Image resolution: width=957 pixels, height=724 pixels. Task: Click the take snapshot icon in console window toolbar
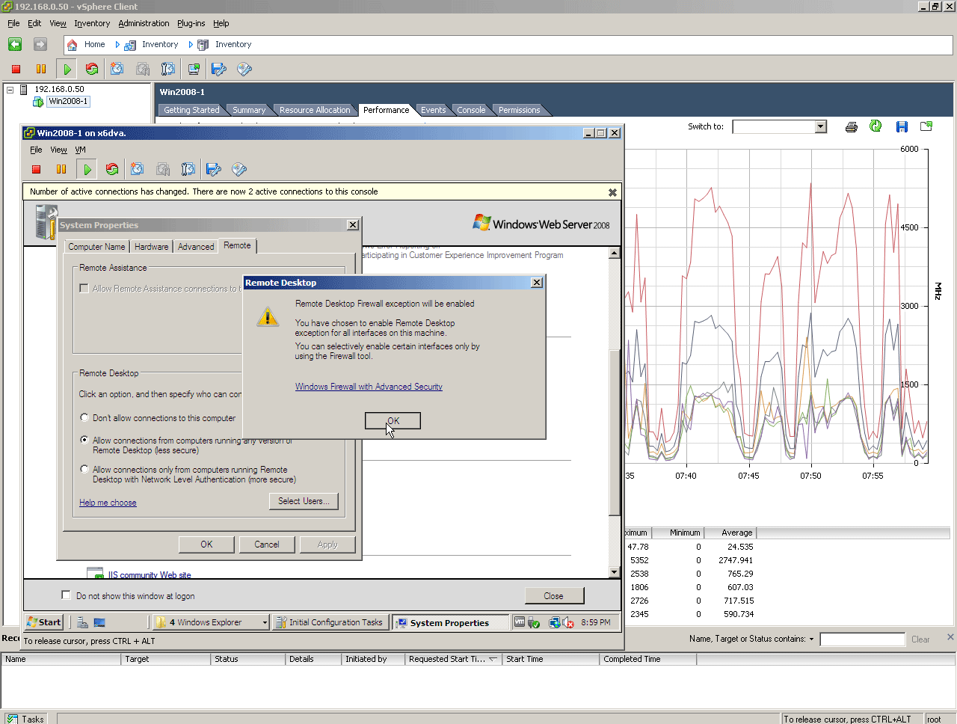coord(138,170)
